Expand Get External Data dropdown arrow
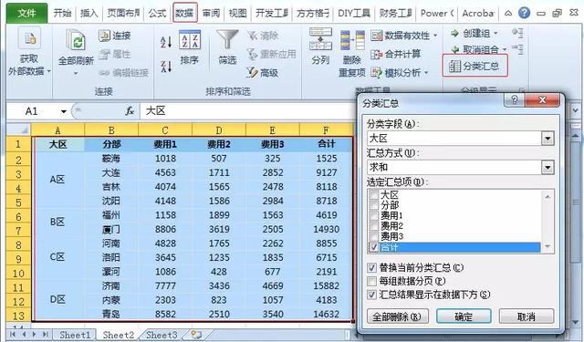584x342 pixels. pos(48,71)
